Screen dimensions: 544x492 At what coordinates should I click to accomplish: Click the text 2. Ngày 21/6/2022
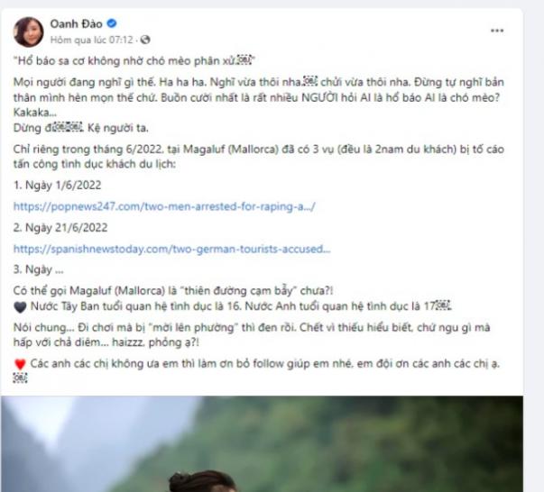[x=60, y=228]
